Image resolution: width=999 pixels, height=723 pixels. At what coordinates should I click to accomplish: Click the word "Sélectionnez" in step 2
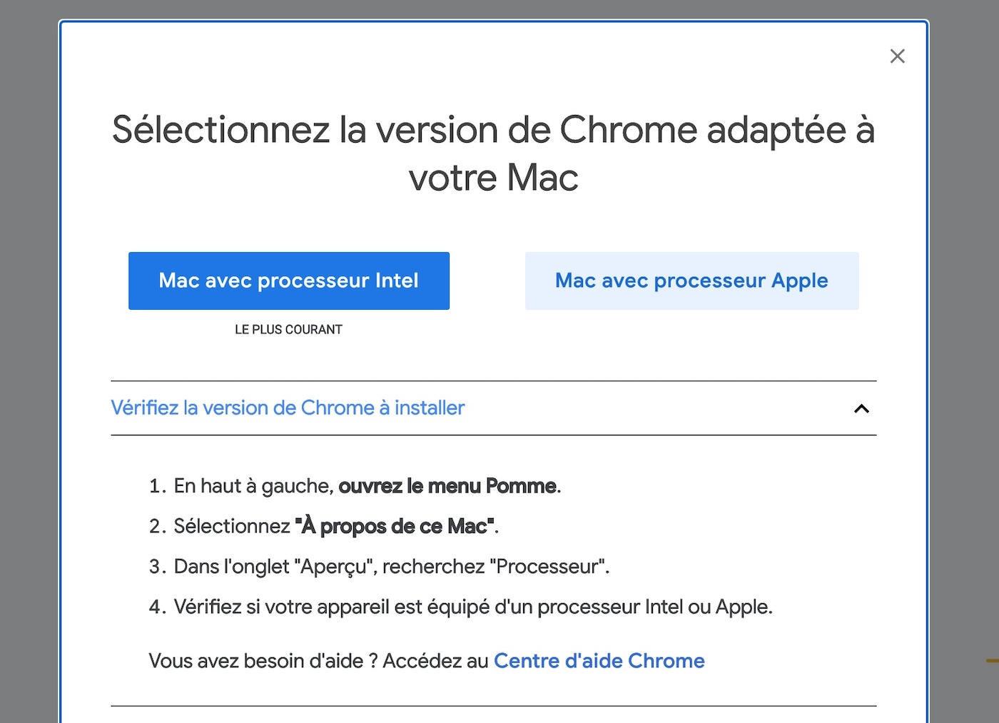232,527
